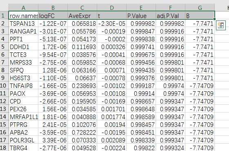
Task: Select the PEX26 cell
Action: coord(23,109)
